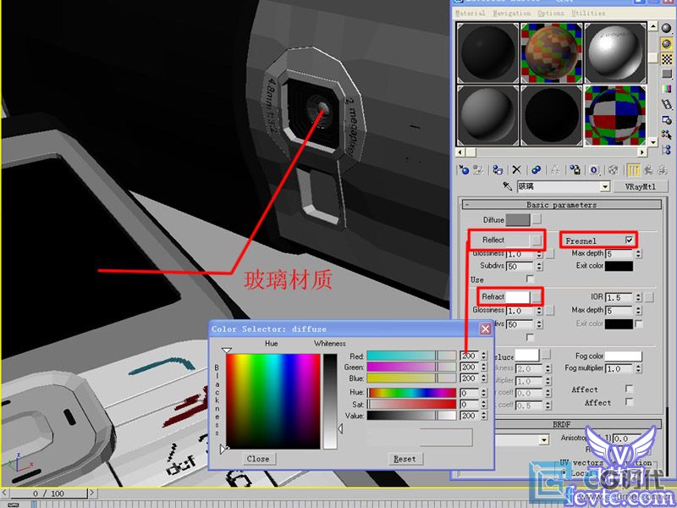Click the Fog color swatch
677x508 pixels.
(624, 356)
